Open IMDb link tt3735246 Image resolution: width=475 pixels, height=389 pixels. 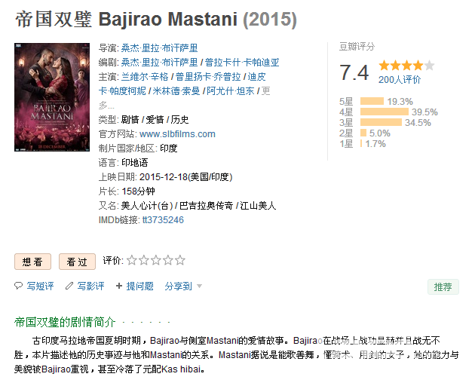pos(163,220)
